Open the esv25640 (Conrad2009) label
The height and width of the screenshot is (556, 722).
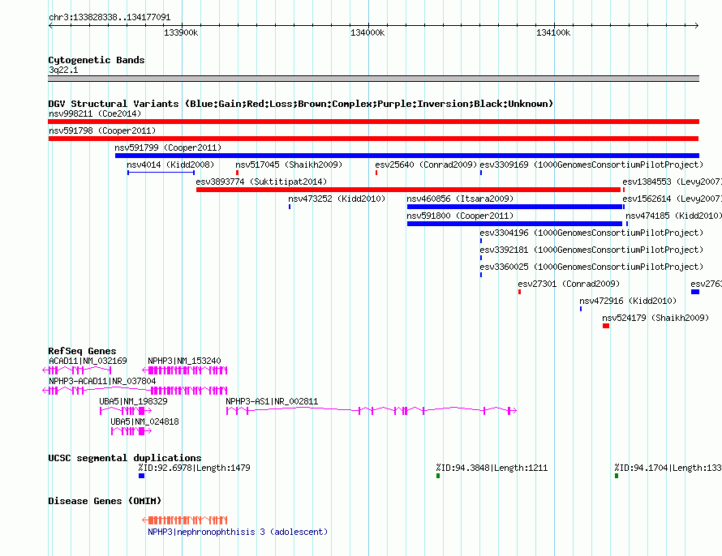coord(426,165)
